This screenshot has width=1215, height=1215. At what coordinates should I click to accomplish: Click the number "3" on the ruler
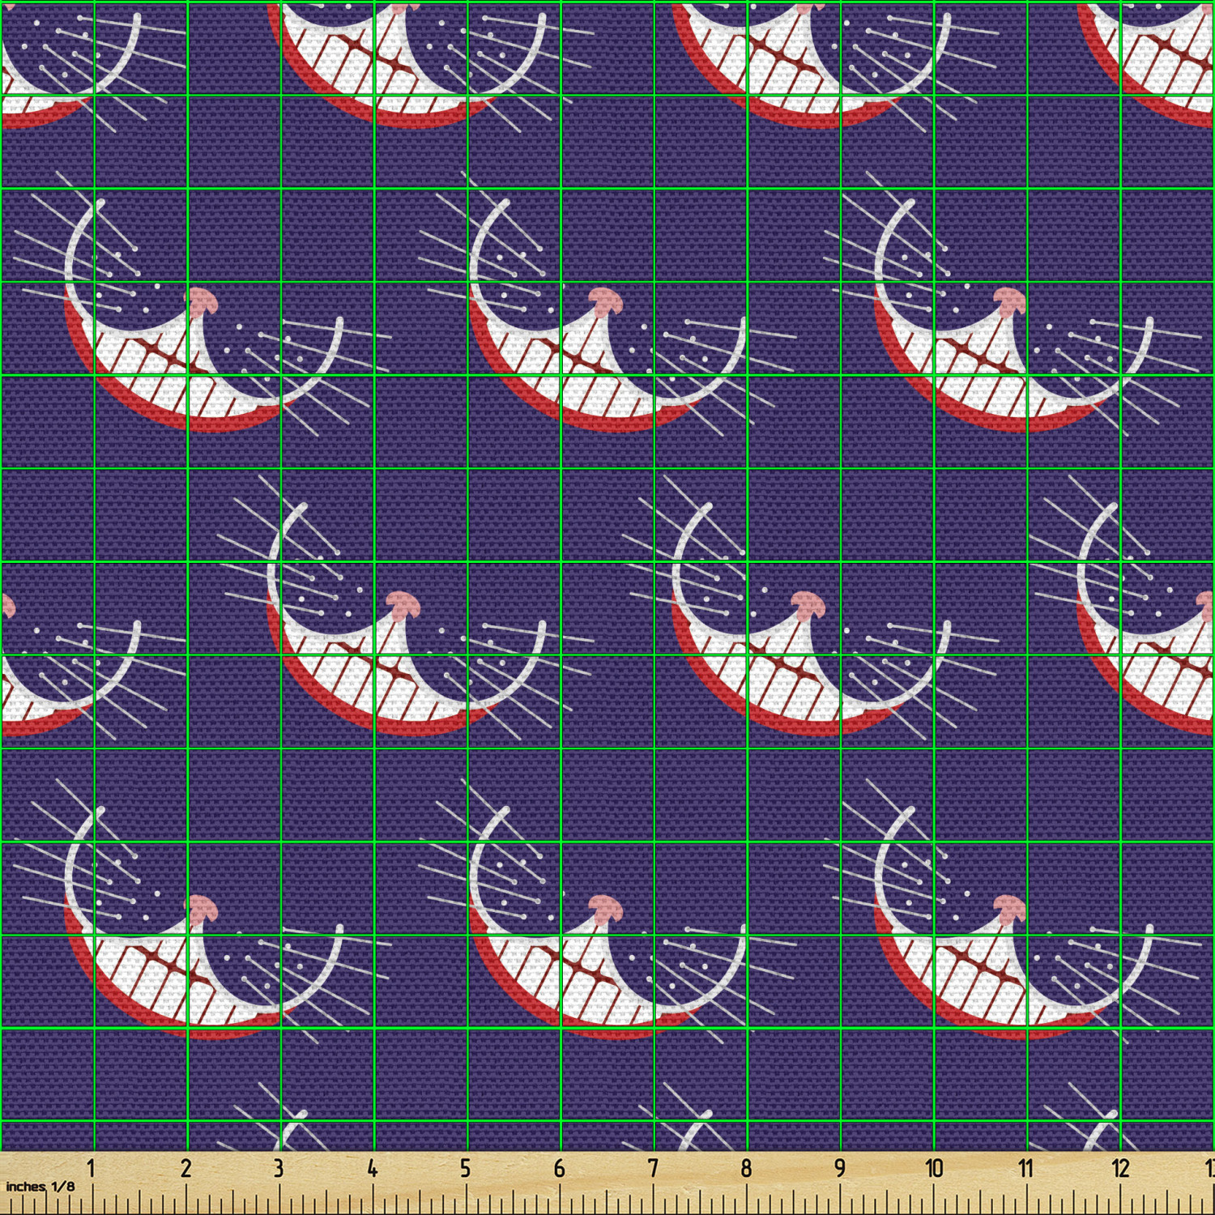pos(279,1168)
